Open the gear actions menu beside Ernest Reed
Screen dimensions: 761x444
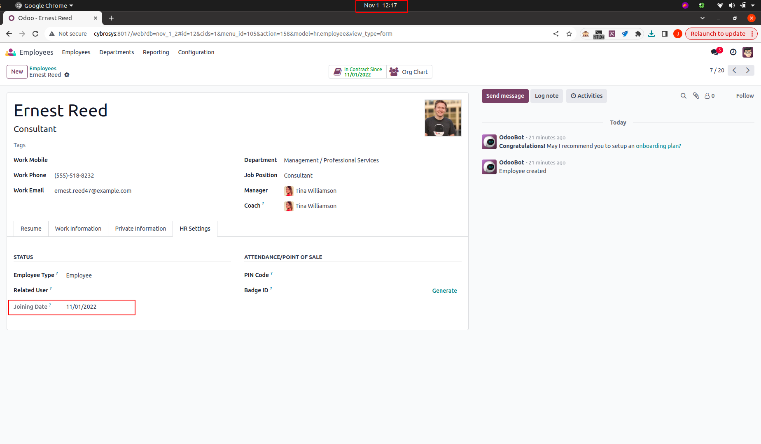tap(67, 75)
